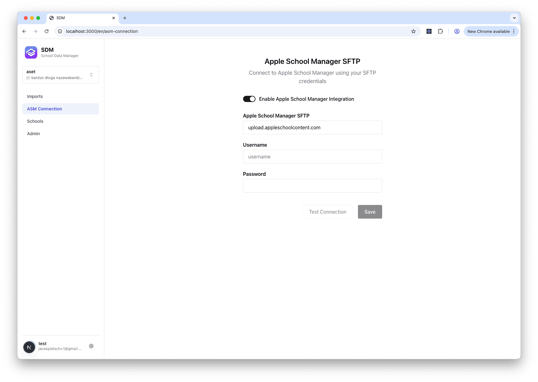Open Chrome three-dot menu
This screenshot has height=382, width=538.
coord(514,31)
